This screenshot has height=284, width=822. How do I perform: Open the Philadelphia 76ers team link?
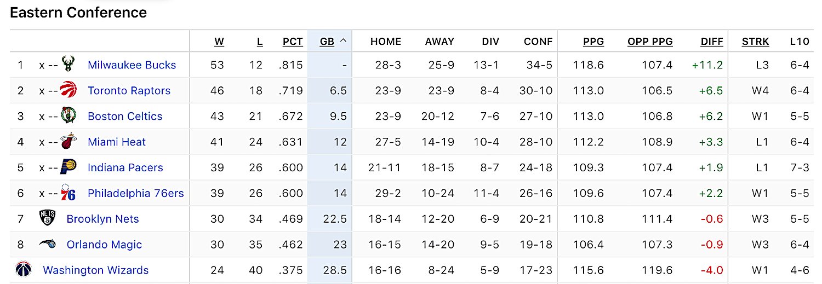(x=136, y=193)
